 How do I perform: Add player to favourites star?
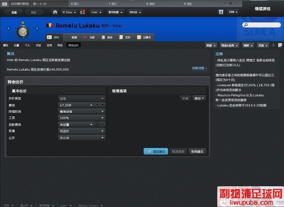click(x=273, y=45)
